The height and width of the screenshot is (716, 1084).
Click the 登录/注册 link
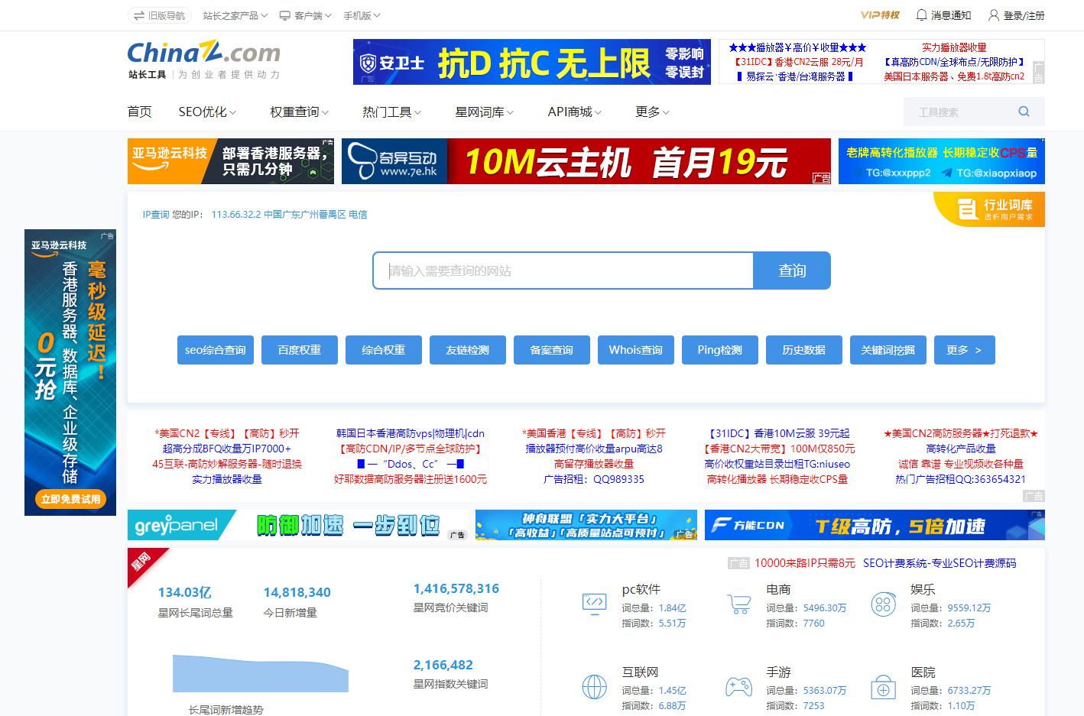pos(1024,15)
